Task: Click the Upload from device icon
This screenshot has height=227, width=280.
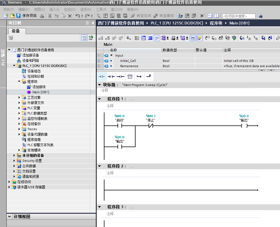Action: click(112, 16)
